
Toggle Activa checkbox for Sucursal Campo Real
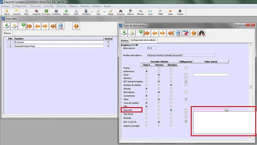tap(108, 46)
